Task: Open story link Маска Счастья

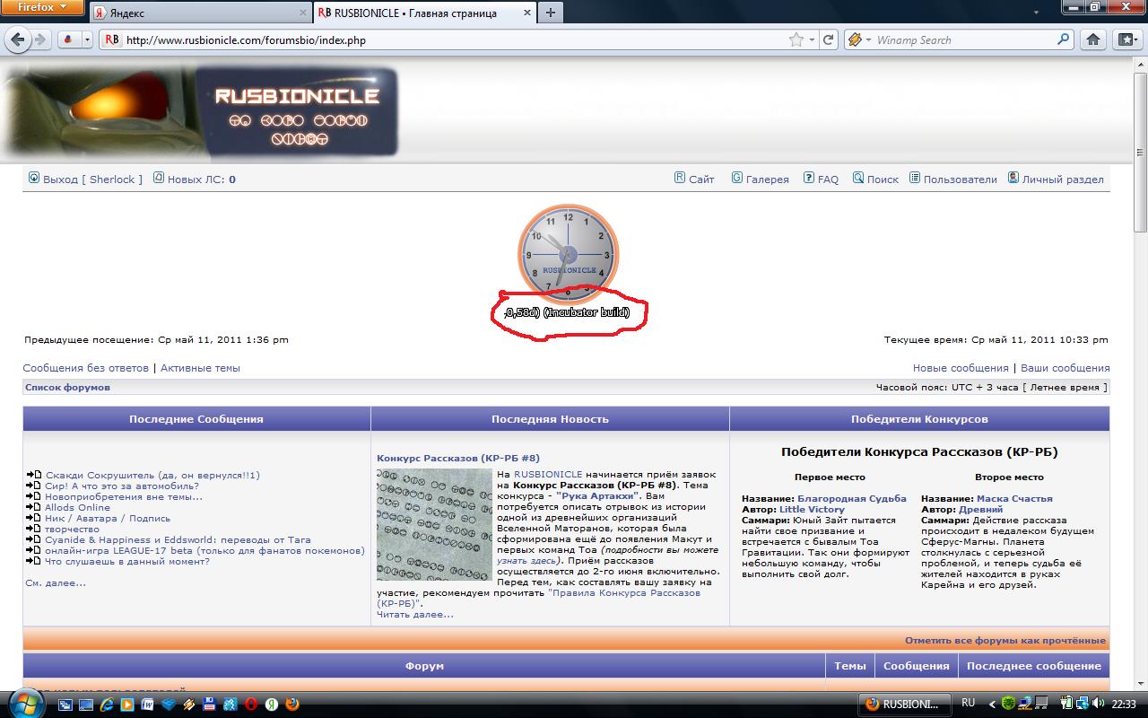Action: click(1014, 499)
